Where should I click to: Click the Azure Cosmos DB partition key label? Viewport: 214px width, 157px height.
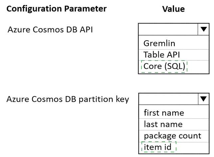pyautogui.click(x=68, y=99)
